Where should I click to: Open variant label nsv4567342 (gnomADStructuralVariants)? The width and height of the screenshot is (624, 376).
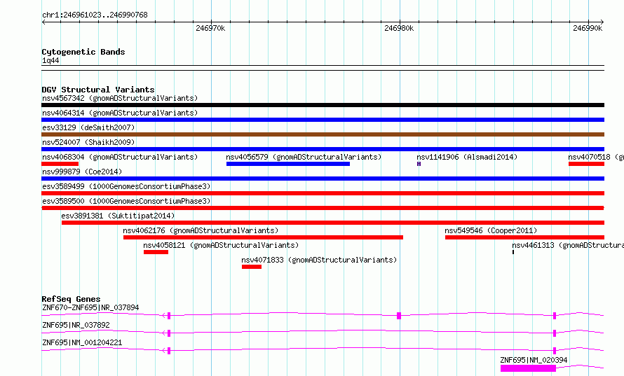click(x=120, y=98)
